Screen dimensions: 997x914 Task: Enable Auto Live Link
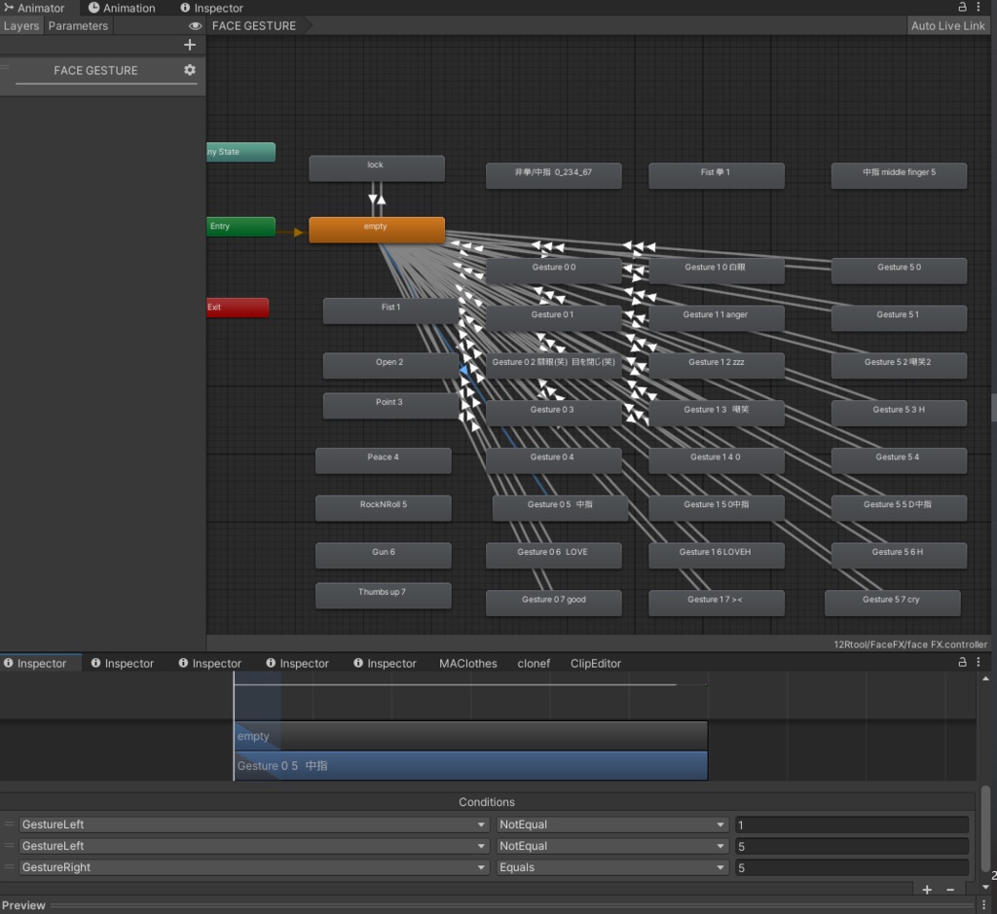click(x=947, y=26)
